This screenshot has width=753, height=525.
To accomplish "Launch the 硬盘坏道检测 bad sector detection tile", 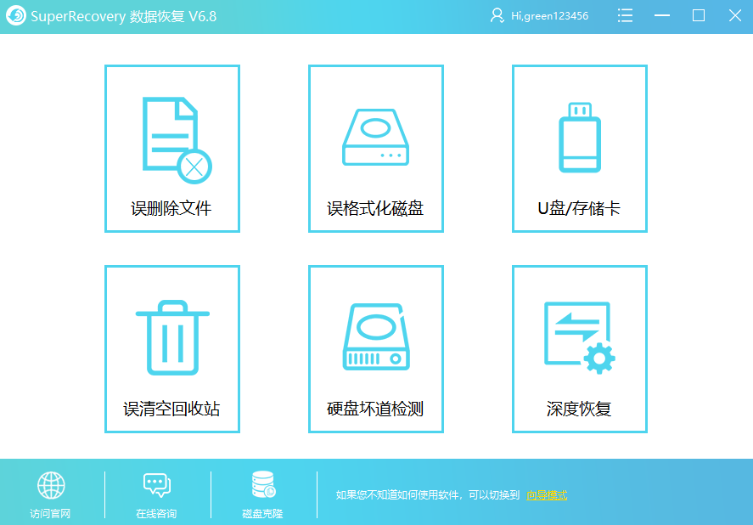I will 375,349.
